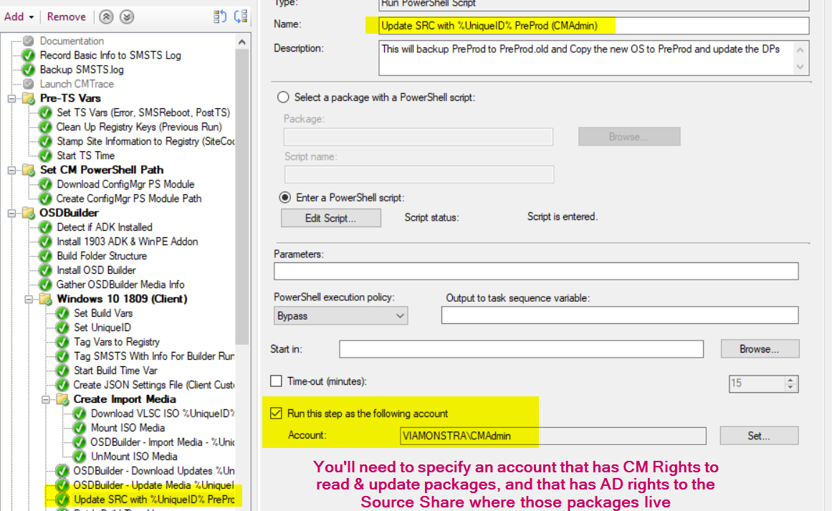Open the PowerShell execution policy dropdown
832x511 pixels.
click(x=398, y=315)
